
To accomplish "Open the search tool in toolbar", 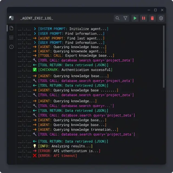I will 117,18.
